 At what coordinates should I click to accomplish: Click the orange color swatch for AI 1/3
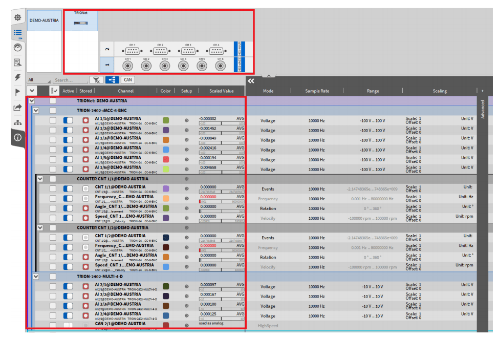166,140
